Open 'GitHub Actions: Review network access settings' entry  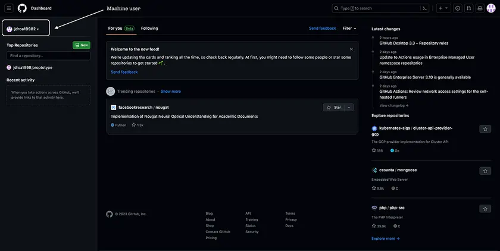(x=434, y=95)
